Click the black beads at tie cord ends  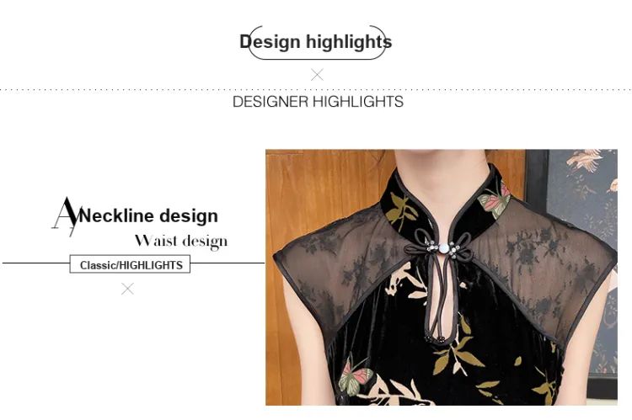pos(435,339)
